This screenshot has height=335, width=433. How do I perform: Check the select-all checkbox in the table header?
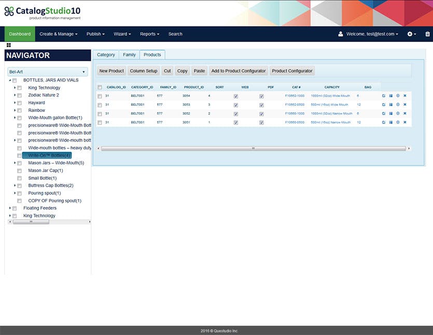100,87
